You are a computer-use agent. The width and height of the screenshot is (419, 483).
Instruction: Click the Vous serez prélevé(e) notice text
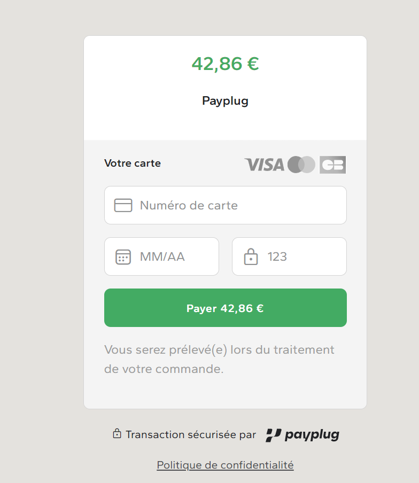pyautogui.click(x=219, y=359)
